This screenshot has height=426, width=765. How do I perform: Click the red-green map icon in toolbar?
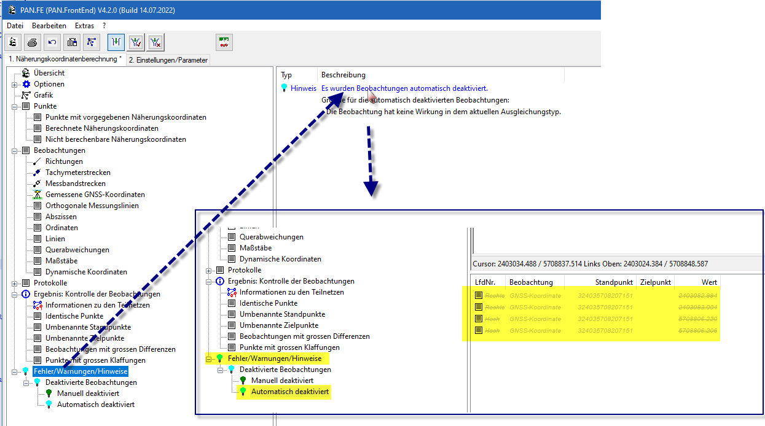[224, 42]
